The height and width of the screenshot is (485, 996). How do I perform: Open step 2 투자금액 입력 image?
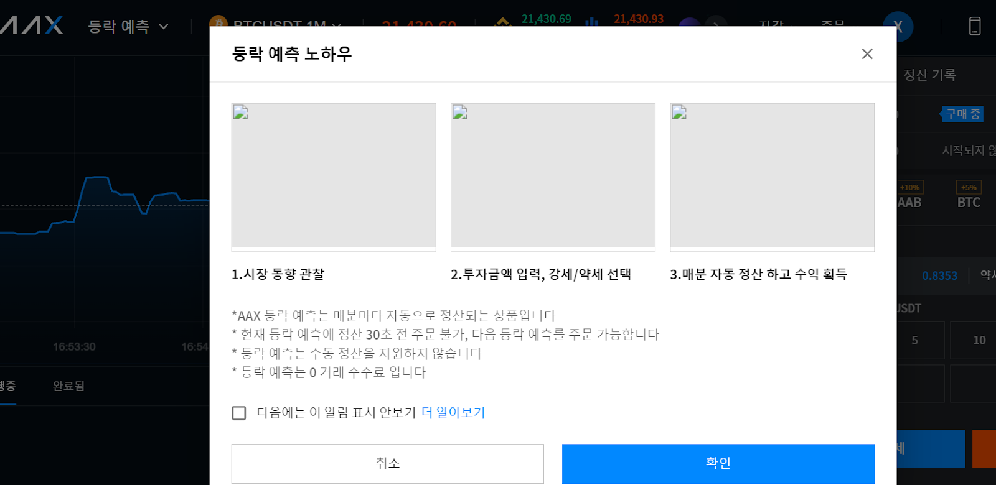click(x=553, y=177)
